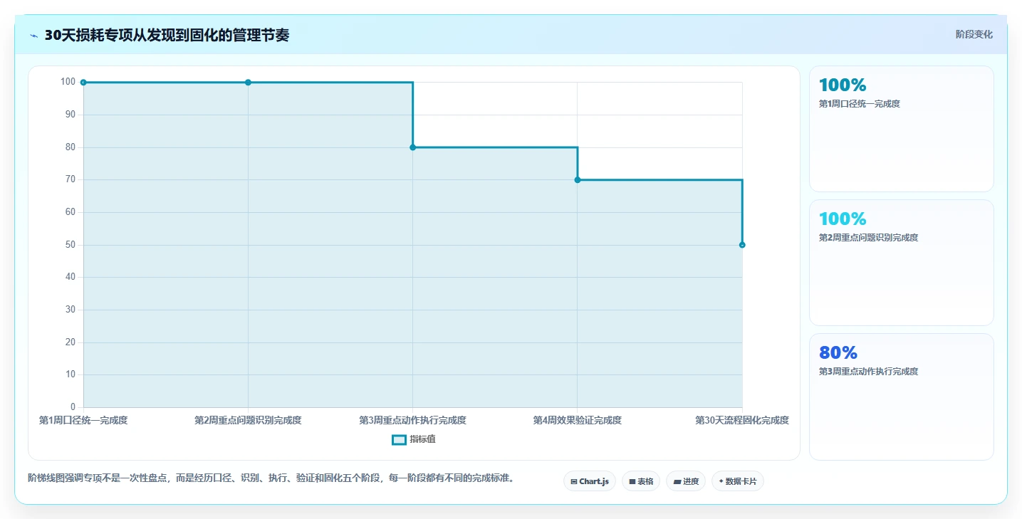
Task: Click x-axis label 第30天流程固化完成度
Action: (x=742, y=421)
